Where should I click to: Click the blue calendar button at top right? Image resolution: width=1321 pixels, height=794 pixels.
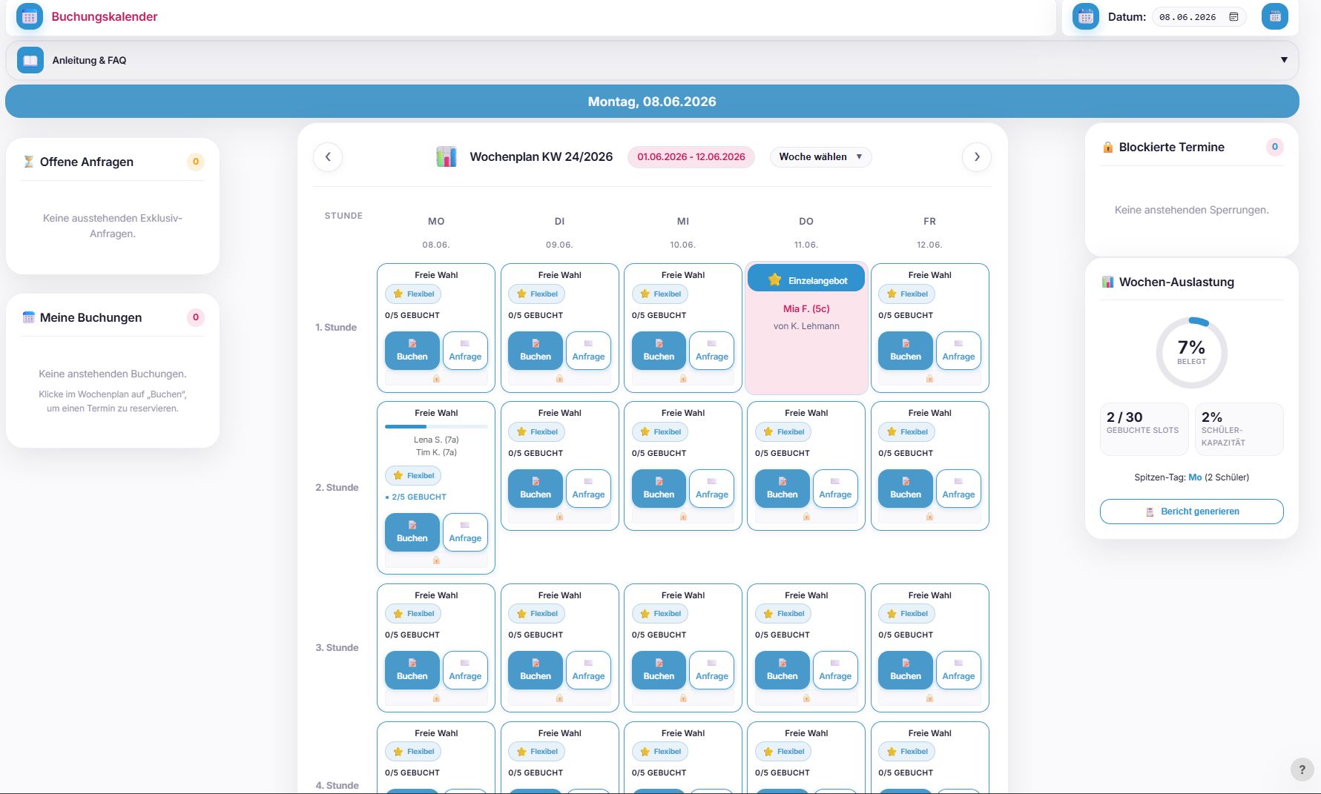(x=1275, y=16)
